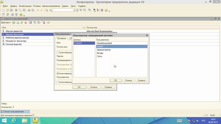Open the Отладка menu
This screenshot has height=124, width=221.
pos(37,6)
